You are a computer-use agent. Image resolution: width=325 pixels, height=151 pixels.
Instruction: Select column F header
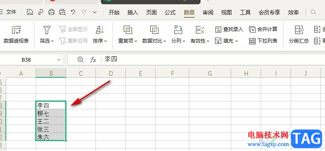tap(172, 73)
